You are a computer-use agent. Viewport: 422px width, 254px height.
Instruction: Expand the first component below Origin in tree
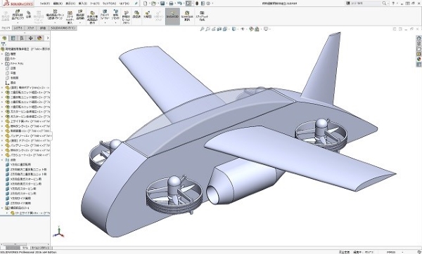2,88
